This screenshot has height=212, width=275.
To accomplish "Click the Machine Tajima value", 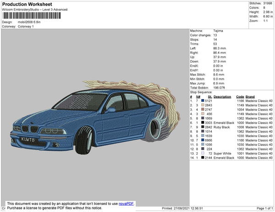I will (219, 31).
